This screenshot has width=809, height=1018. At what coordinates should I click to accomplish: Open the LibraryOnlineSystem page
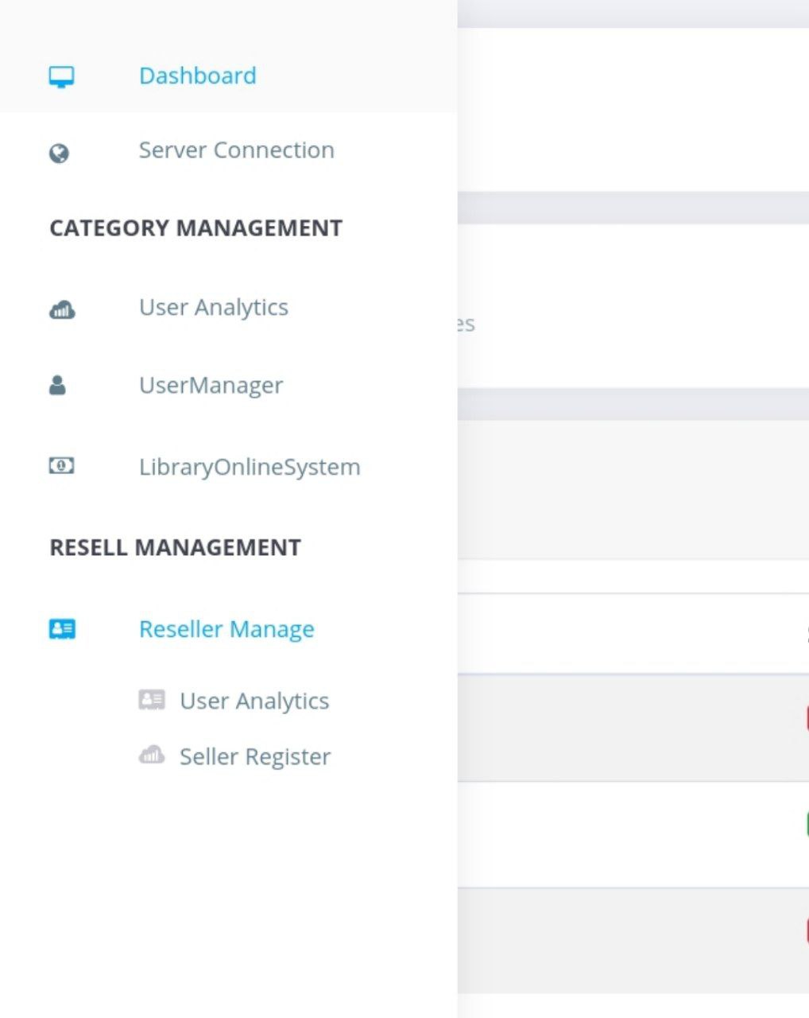coord(249,467)
